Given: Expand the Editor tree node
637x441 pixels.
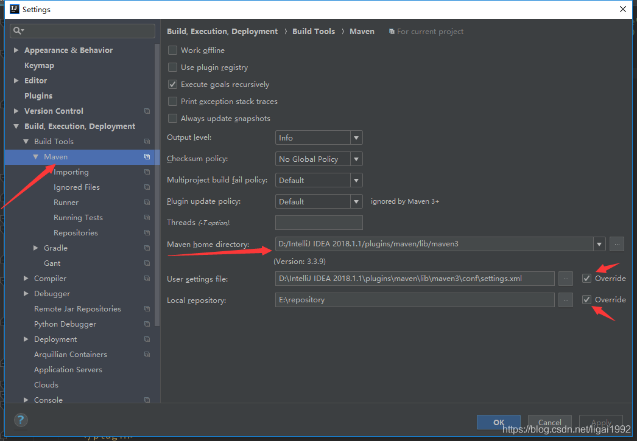Looking at the screenshot, I should (16, 80).
